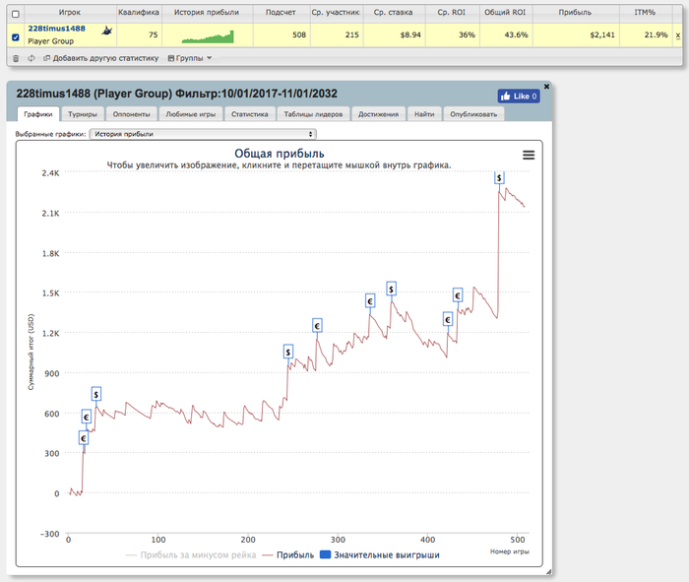
Task: Remove the 228timus1488 row with the x
Action: (x=677, y=34)
